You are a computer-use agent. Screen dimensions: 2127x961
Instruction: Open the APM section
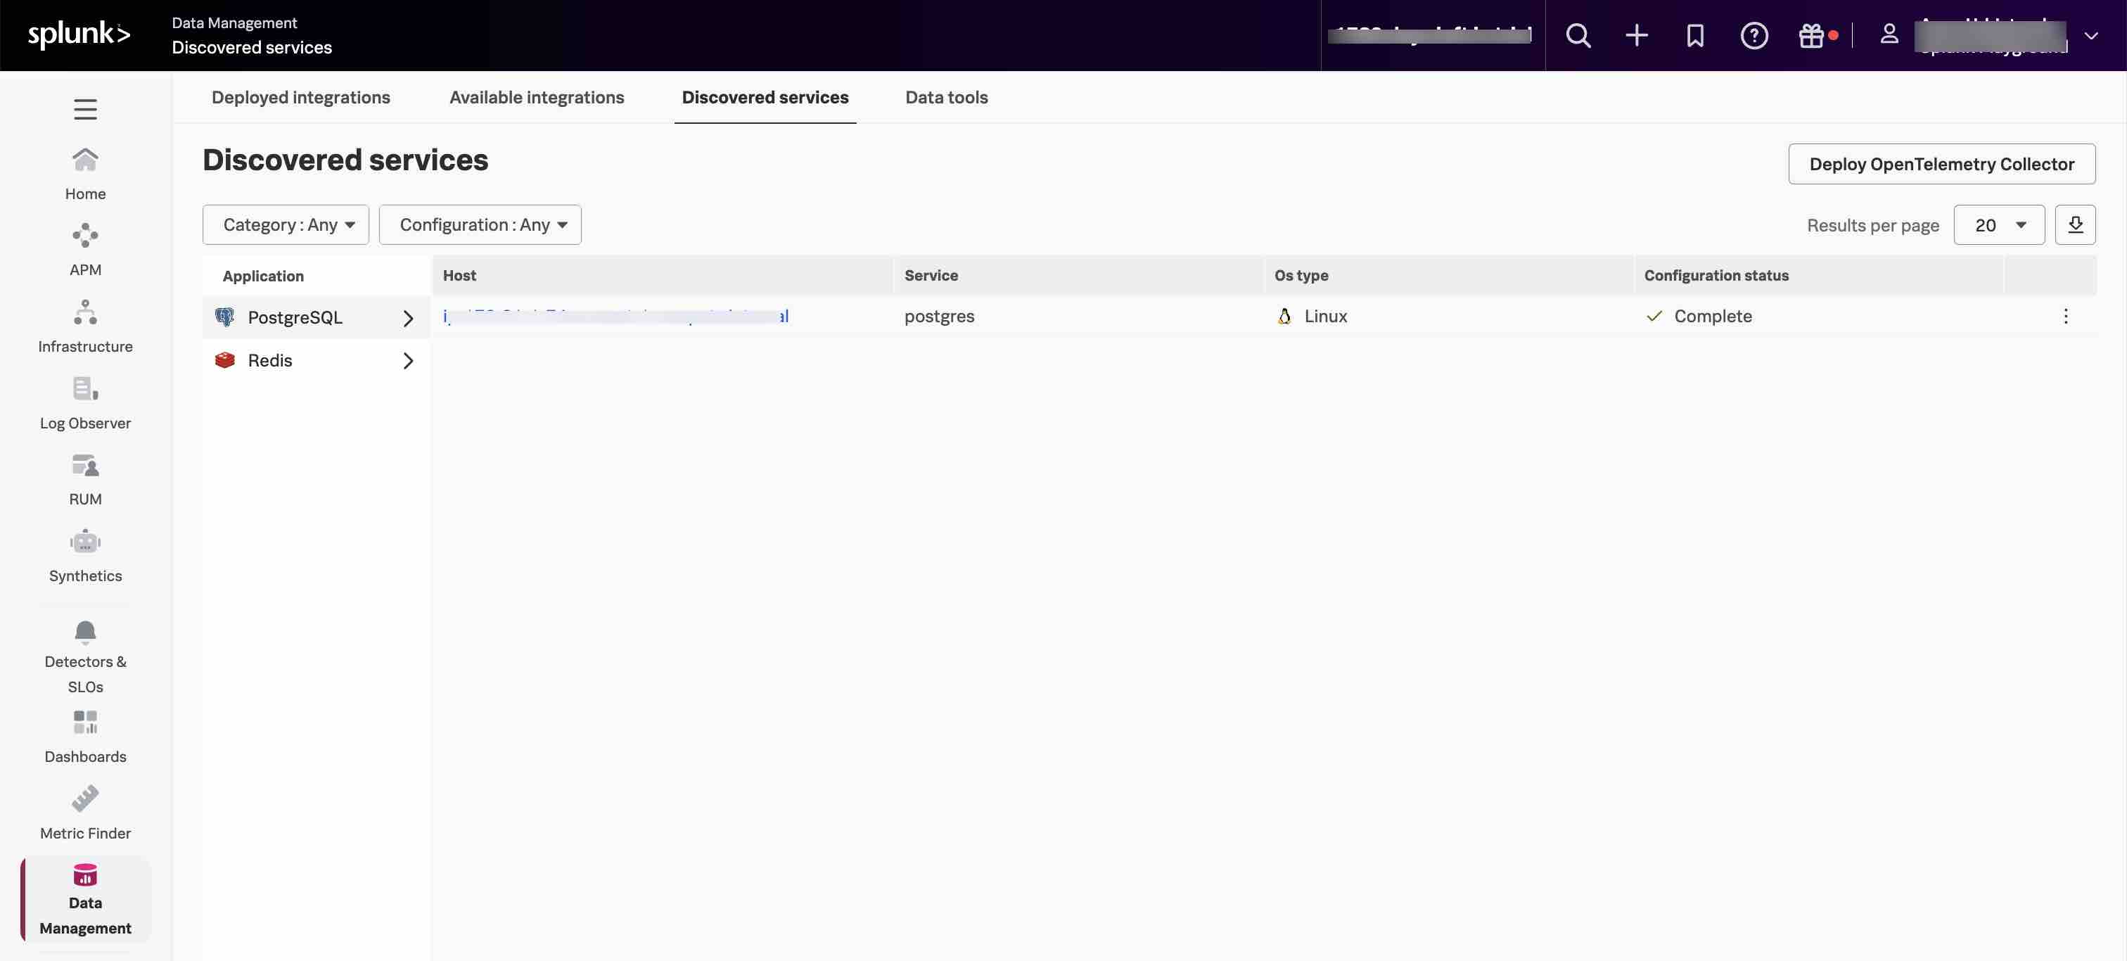[x=85, y=250]
